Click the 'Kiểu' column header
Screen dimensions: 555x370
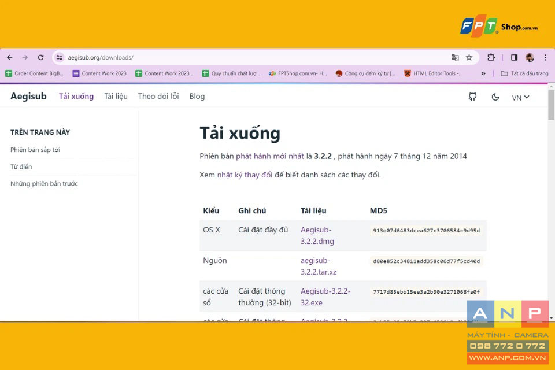211,210
